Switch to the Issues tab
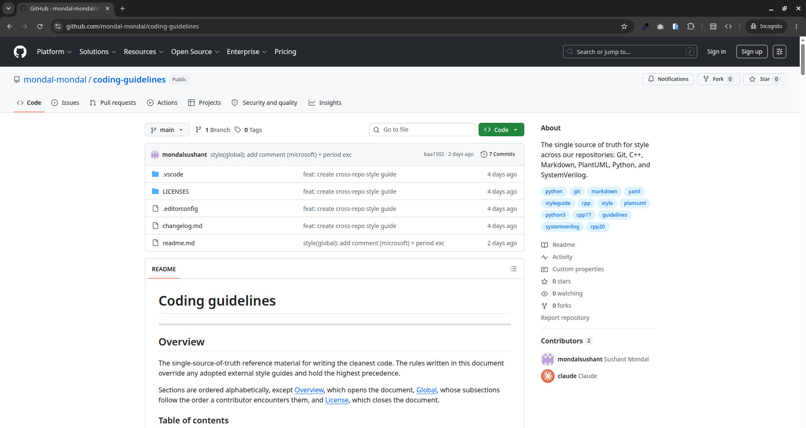The height and width of the screenshot is (428, 806). point(65,103)
